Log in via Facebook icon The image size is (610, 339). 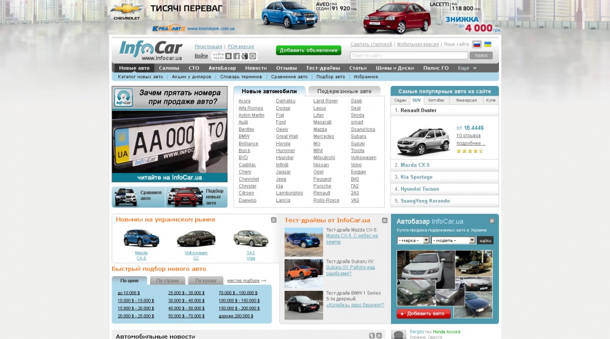[x=237, y=56]
